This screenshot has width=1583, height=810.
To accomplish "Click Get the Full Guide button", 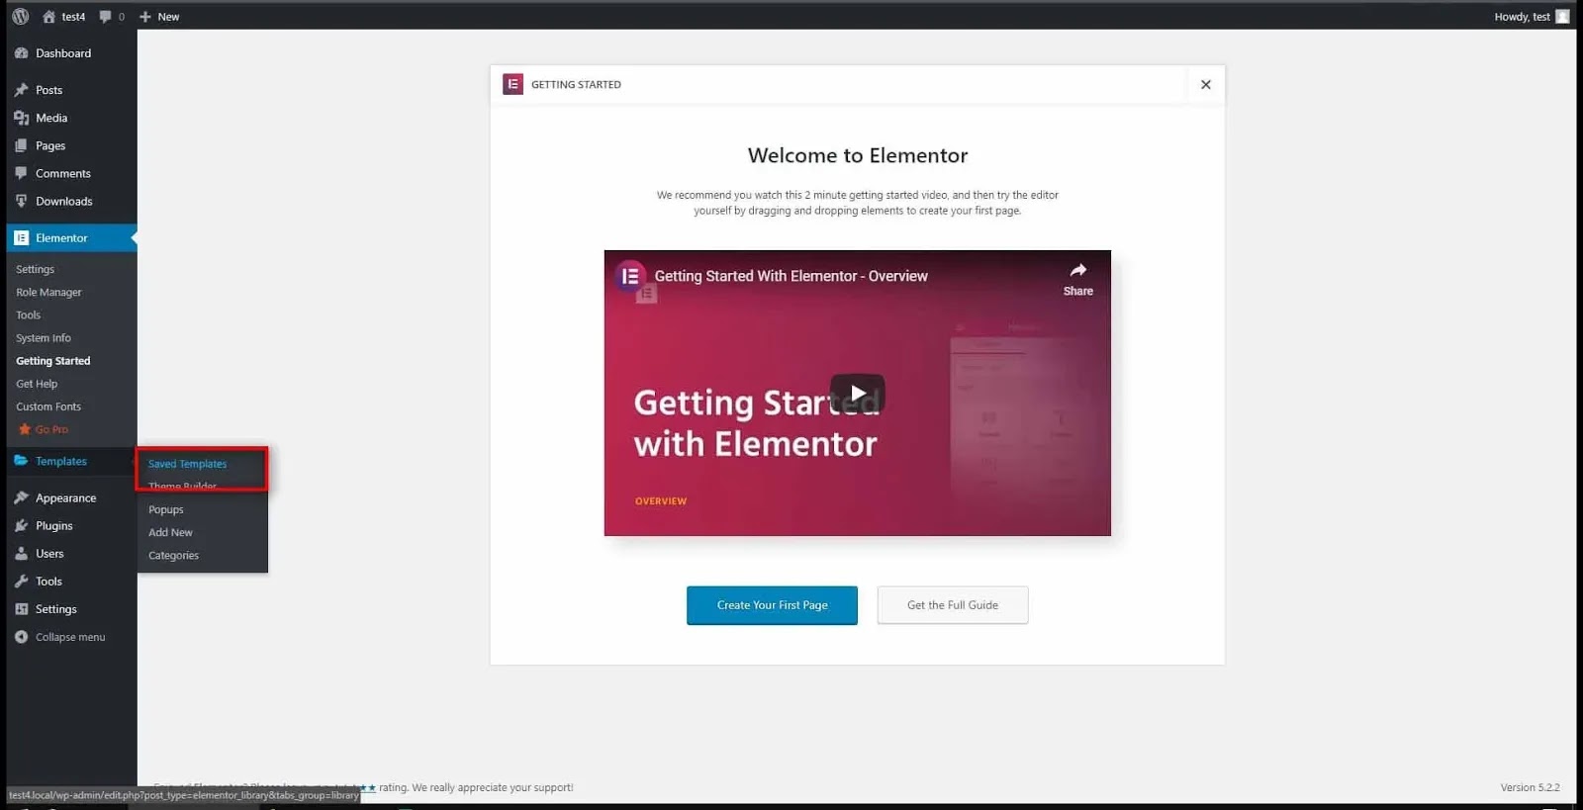I will click(x=953, y=605).
